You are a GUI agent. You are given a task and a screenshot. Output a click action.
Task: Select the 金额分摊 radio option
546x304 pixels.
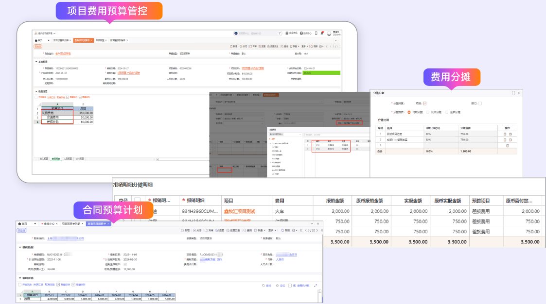tap(446, 112)
